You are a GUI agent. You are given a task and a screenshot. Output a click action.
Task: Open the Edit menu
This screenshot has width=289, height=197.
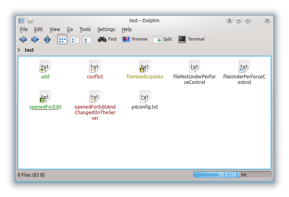coord(38,29)
